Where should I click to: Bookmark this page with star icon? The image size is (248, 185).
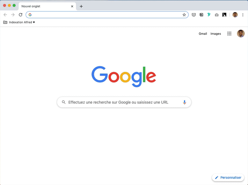click(184, 15)
